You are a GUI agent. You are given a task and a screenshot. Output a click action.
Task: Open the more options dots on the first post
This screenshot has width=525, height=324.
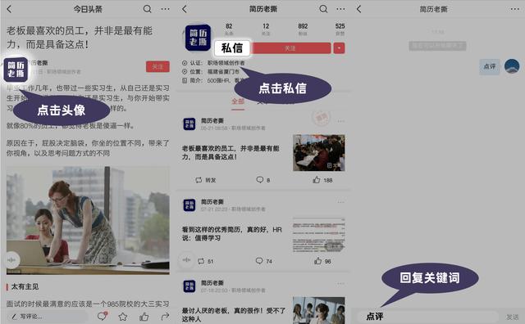pos(340,121)
